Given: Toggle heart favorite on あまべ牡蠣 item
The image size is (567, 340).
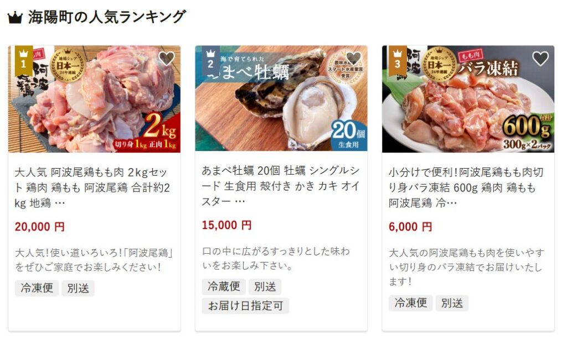Looking at the screenshot, I should coord(353,58).
